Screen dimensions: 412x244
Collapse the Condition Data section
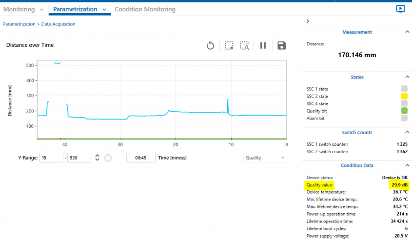pos(407,166)
